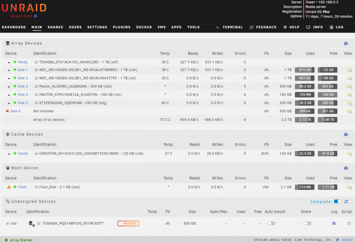The height and width of the screenshot is (243, 355).
Task: Open the Cache Devices dashboard gauge icon
Action: pyautogui.click(x=346, y=134)
